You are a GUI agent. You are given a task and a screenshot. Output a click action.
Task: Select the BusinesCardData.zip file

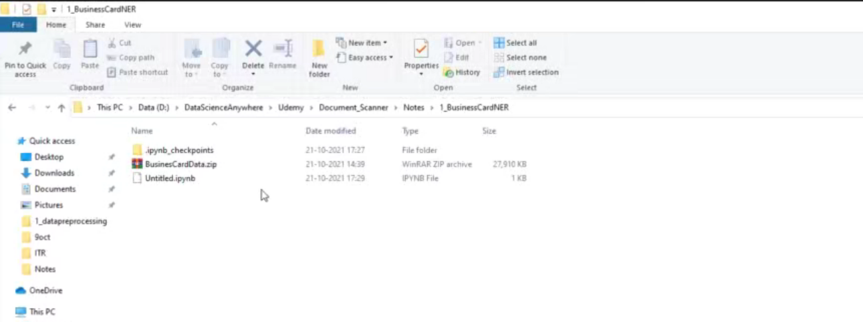(x=180, y=164)
